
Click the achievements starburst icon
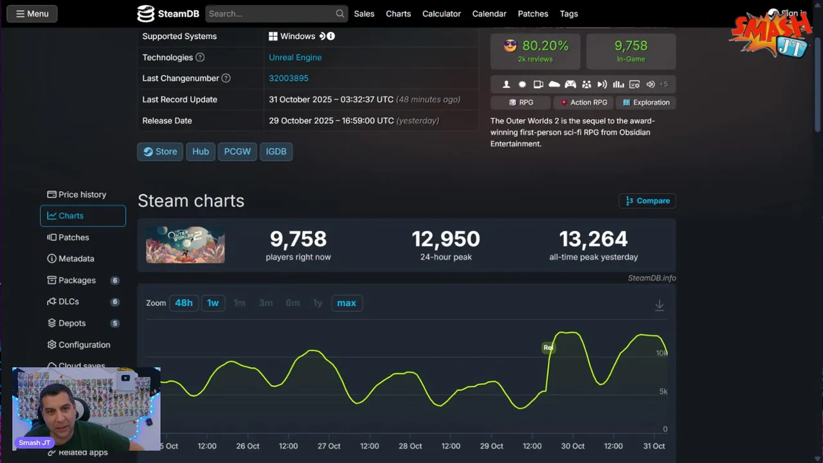click(x=522, y=84)
